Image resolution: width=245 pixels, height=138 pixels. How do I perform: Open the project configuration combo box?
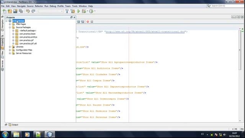tap(51, 11)
